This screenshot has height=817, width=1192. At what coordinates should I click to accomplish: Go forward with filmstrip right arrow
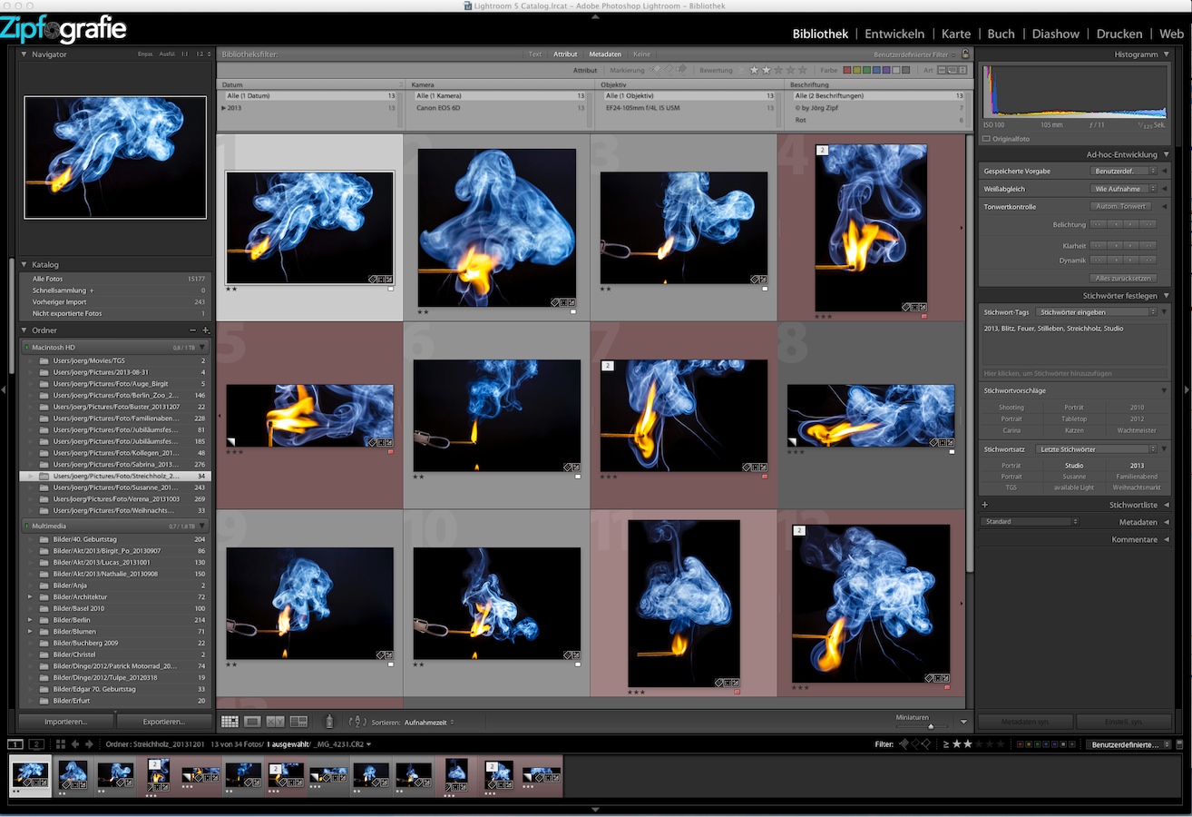tap(89, 744)
